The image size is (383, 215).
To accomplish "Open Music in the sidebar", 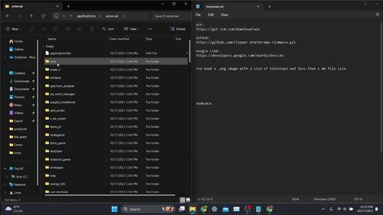I will pyautogui.click(x=16, y=105).
